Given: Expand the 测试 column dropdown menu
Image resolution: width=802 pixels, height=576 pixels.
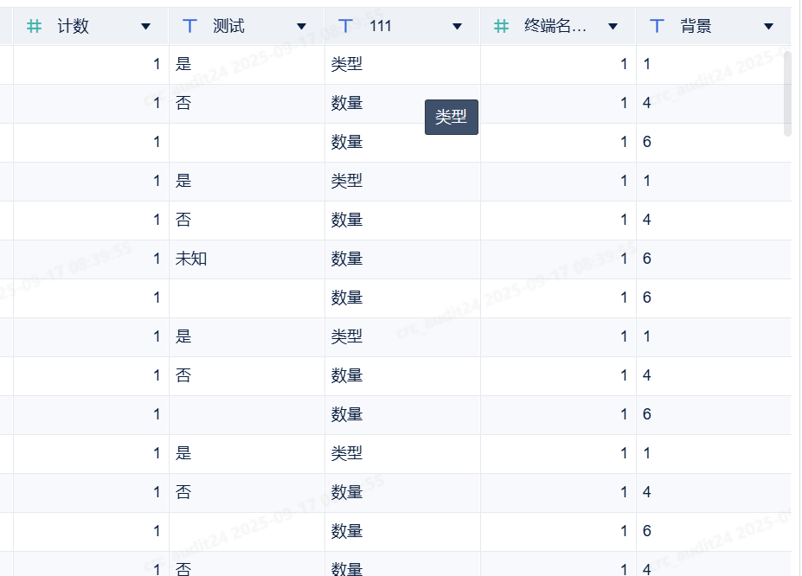Looking at the screenshot, I should pos(302,27).
